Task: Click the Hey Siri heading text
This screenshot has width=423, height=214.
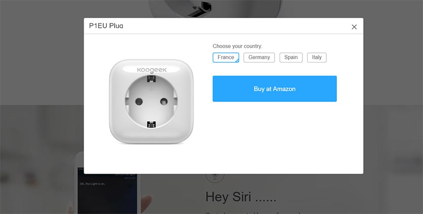Action: 241,197
